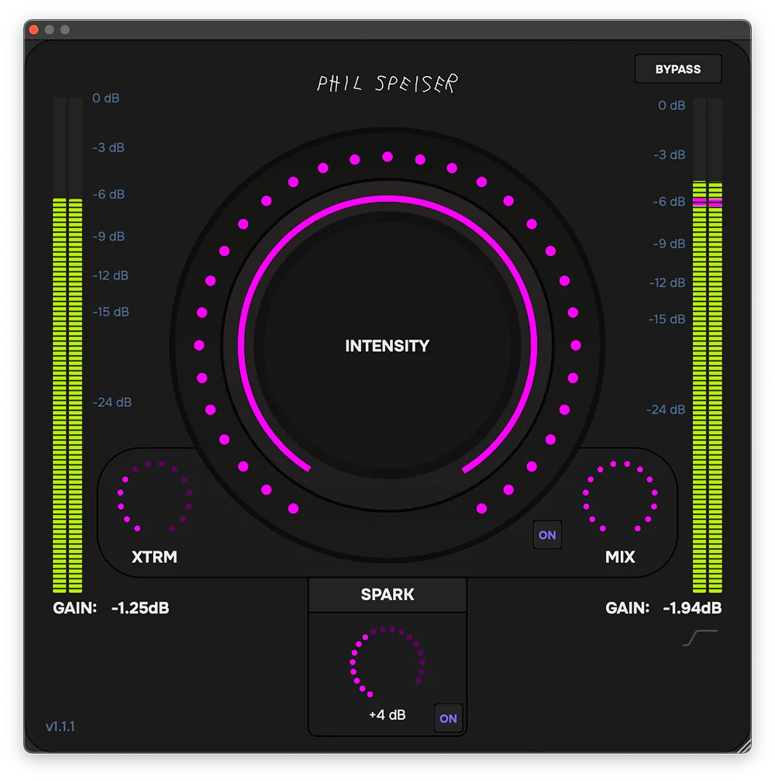Click the XTRM label

click(154, 557)
